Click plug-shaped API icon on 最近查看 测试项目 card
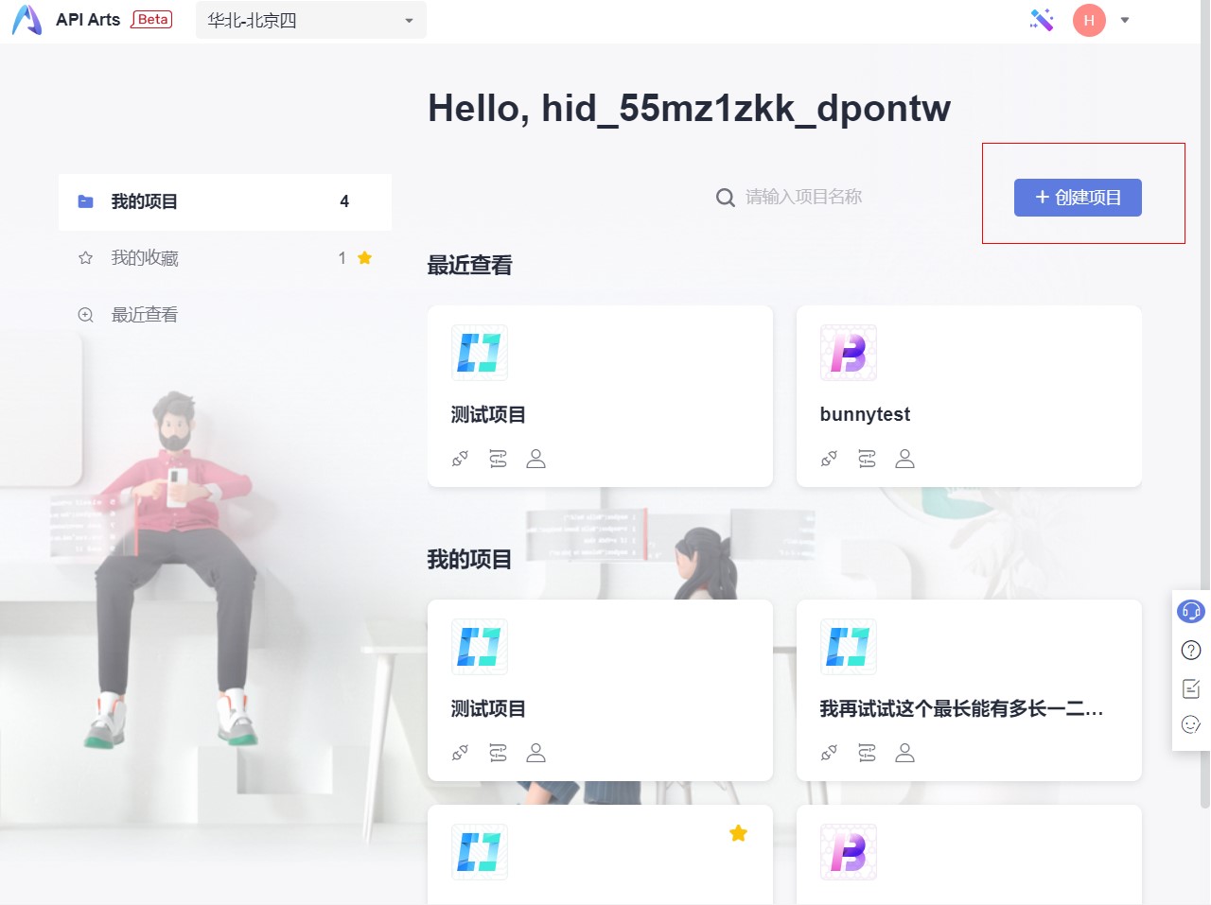This screenshot has width=1211, height=905. tap(461, 459)
